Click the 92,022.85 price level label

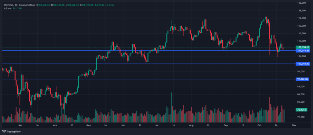point(303,79)
